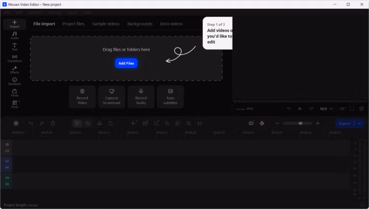Viewport: 369px width, 209px height.
Task: Click the timeline record circle icon
Action: [x=16, y=123]
